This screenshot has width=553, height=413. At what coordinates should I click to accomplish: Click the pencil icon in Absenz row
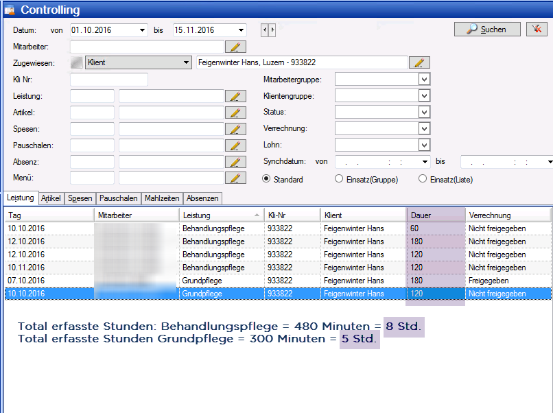[x=235, y=162]
